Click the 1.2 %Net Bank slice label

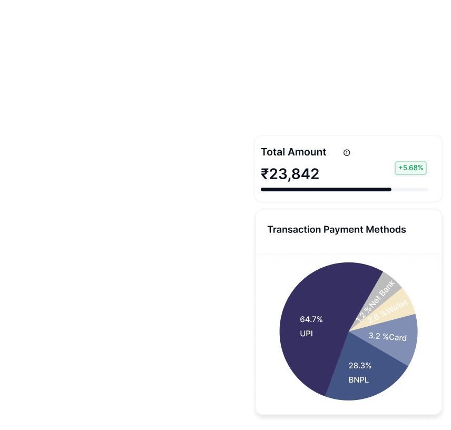pyautogui.click(x=375, y=301)
